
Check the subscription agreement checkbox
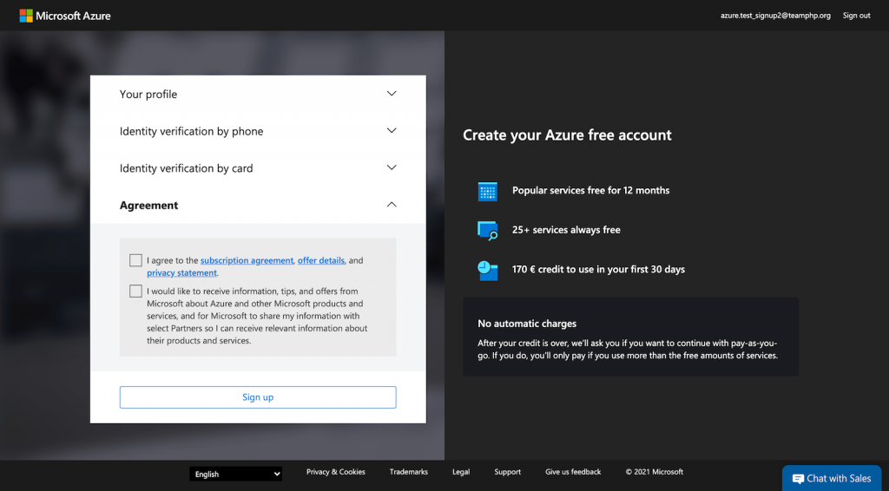135,260
